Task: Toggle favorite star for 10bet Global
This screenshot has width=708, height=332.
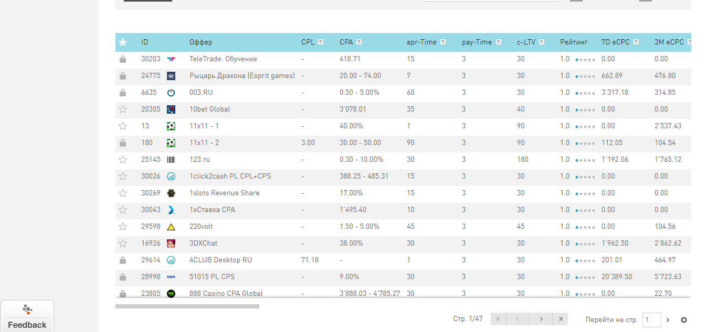Action: (123, 109)
